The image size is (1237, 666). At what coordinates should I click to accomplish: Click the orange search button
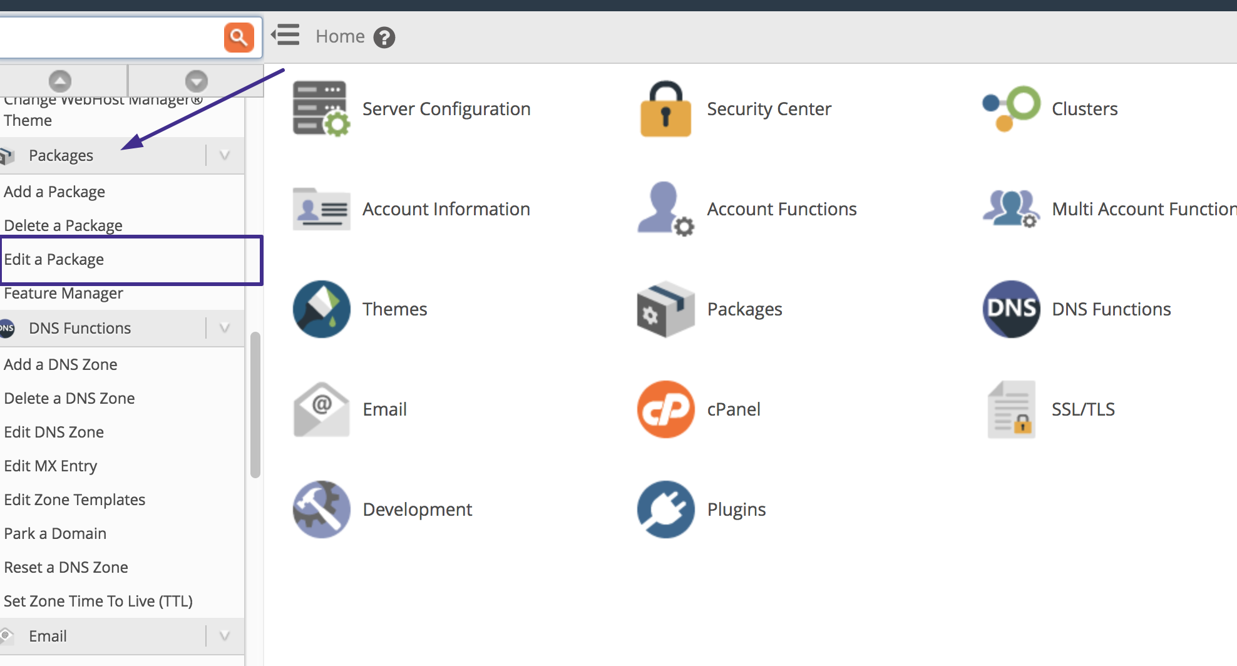pos(239,38)
